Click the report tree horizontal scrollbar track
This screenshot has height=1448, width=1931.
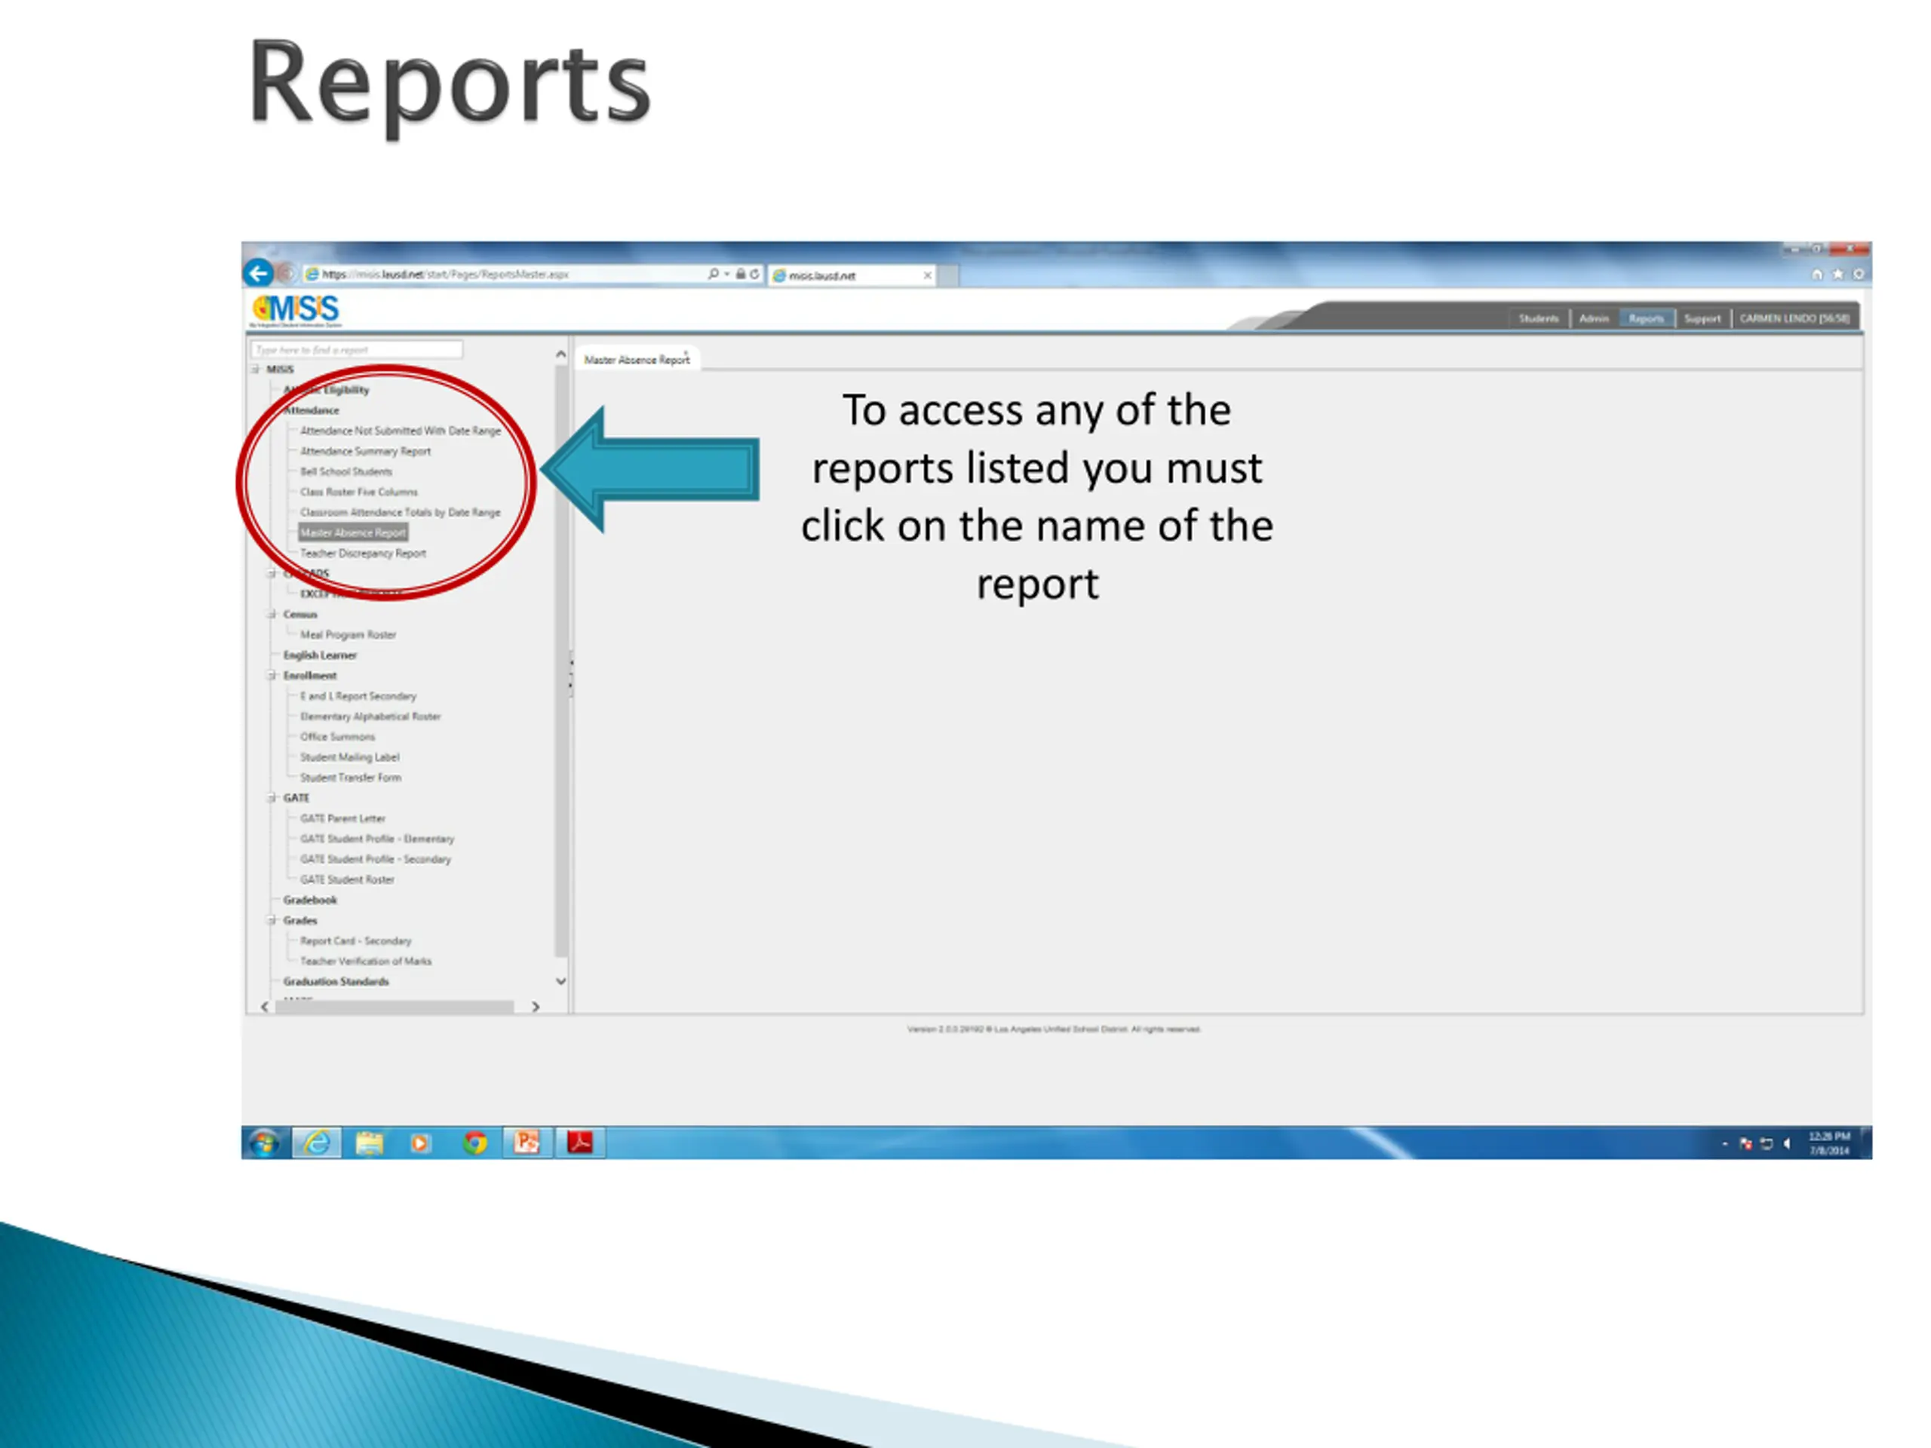[394, 1008]
